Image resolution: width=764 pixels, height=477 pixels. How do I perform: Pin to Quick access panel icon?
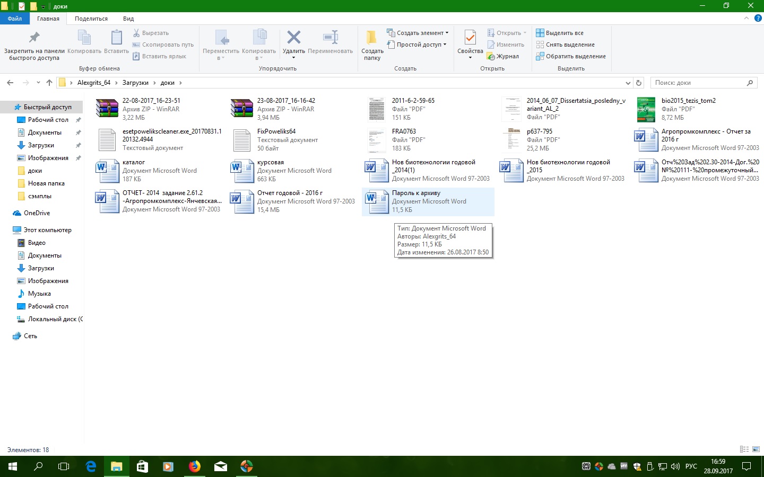click(34, 38)
